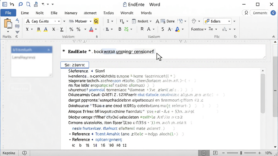Click the EndEnte title text field
Viewport: 278px width, 156px height.
[x=163, y=51]
